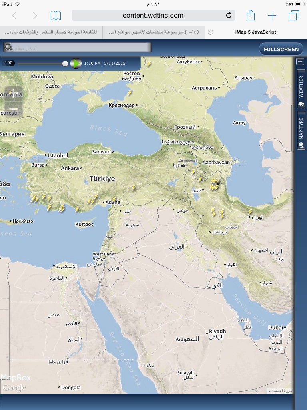The height and width of the screenshot is (410, 307).
Task: Click the السعودية country label
Action: point(187,339)
